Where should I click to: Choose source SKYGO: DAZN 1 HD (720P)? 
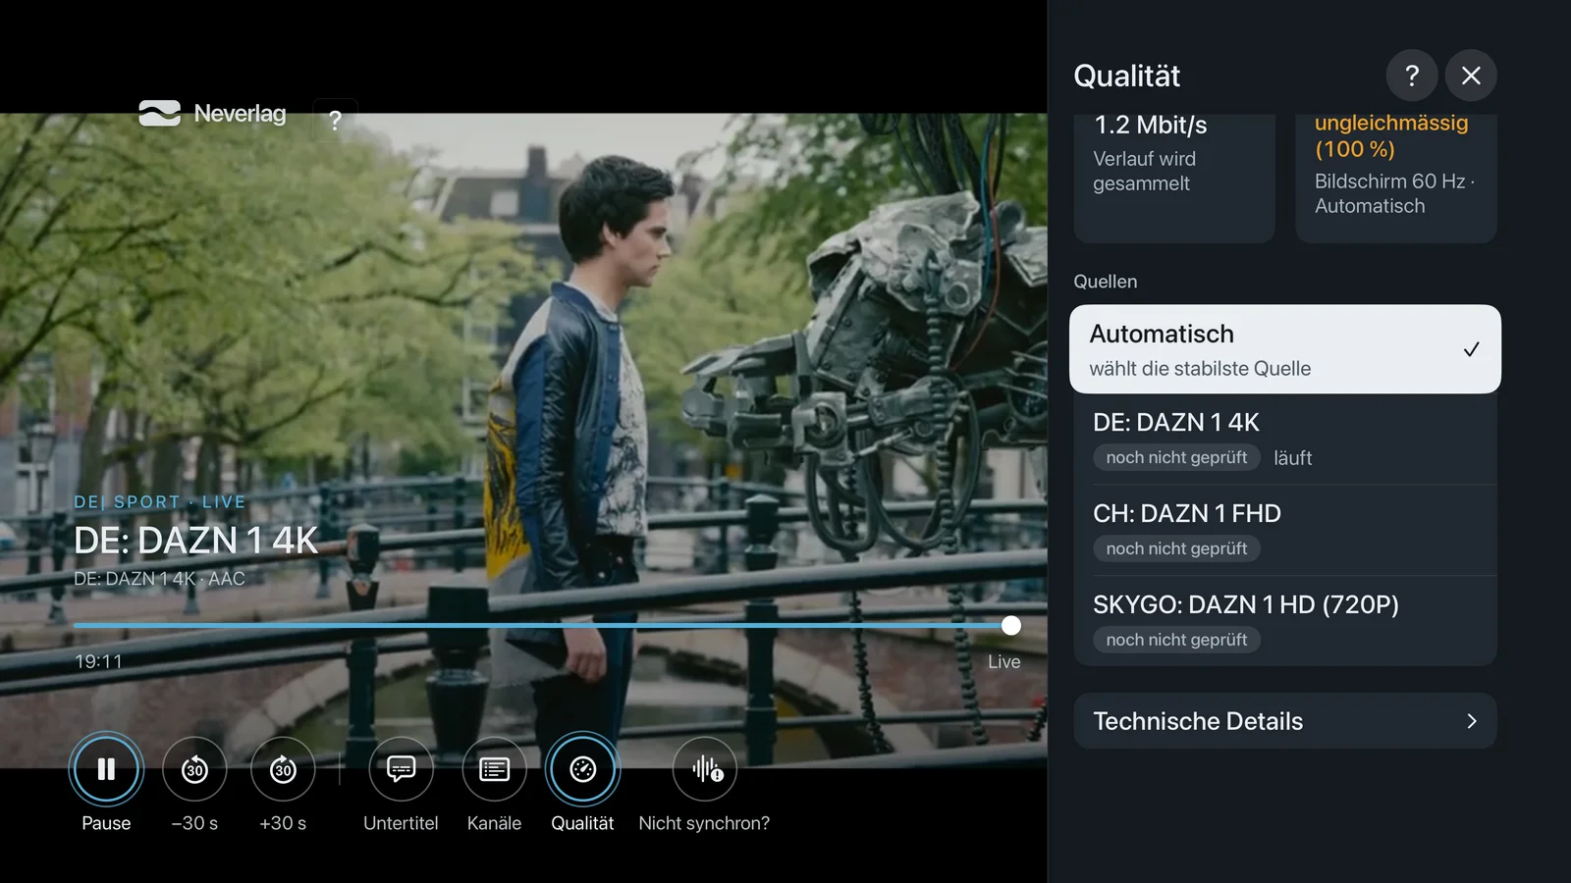click(1285, 621)
